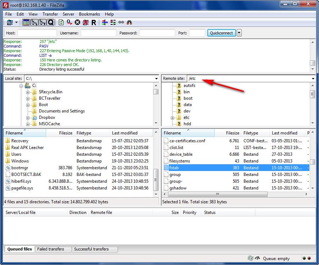319x265 pixels.
Task: Open the View menu
Action: point(33,14)
